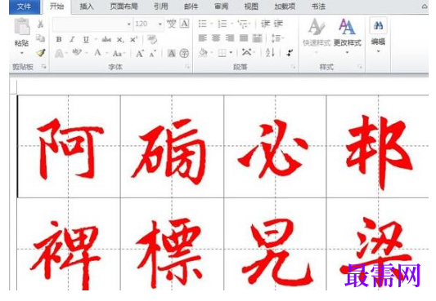Screen dimensions: 436x301
Task: Open the Text Effects glowing A icon
Action: coord(59,53)
